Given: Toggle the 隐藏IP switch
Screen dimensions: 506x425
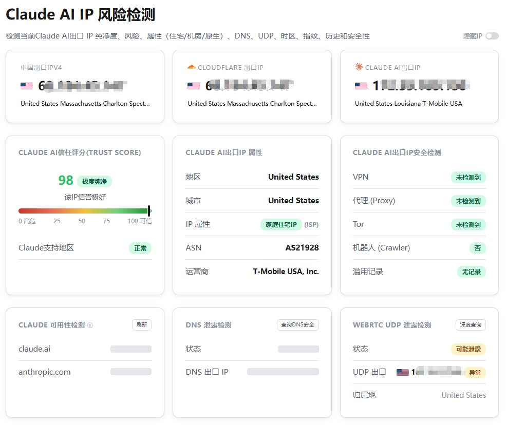Looking at the screenshot, I should (x=492, y=36).
